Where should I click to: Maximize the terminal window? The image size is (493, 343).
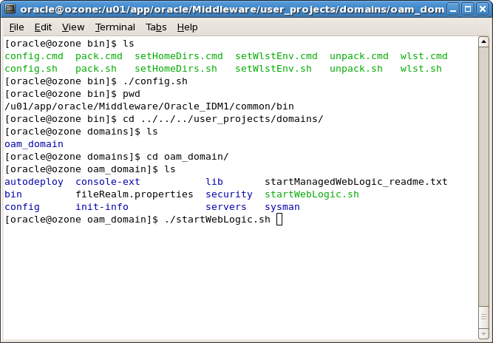[468, 9]
